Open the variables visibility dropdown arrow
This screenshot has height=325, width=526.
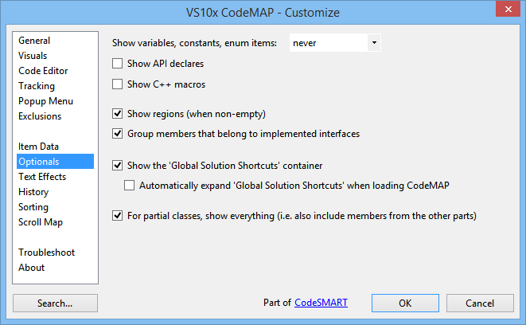374,43
